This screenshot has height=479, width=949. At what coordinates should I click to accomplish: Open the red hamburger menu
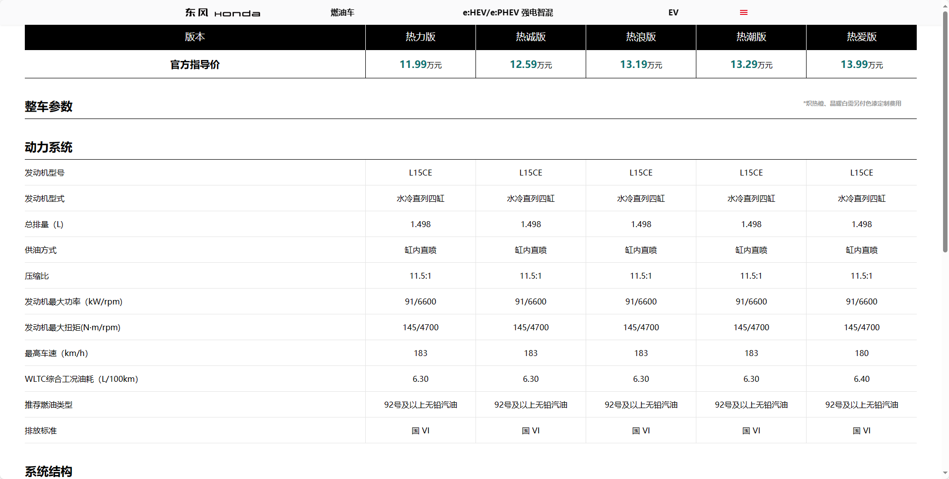(744, 12)
